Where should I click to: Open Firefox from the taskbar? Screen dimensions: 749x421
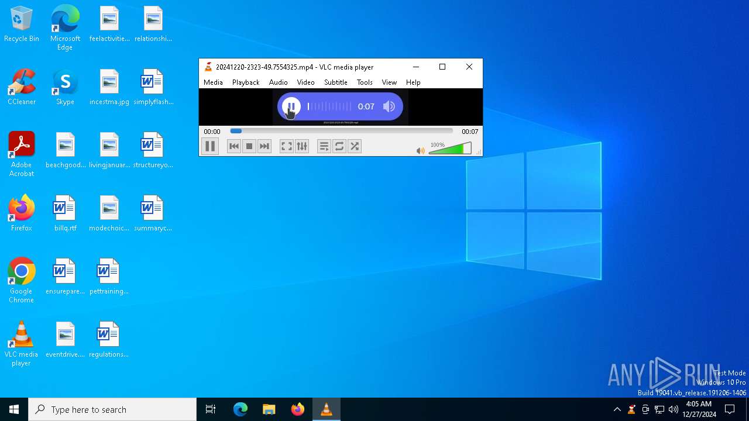point(298,409)
